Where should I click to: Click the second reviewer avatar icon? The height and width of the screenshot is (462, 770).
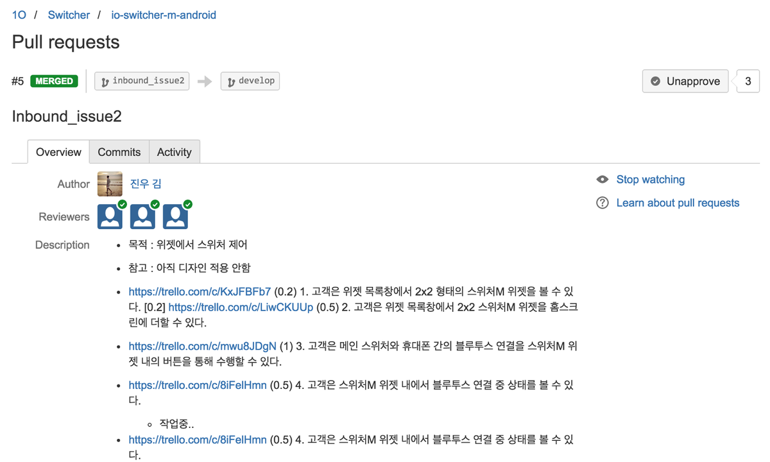pyautogui.click(x=143, y=217)
